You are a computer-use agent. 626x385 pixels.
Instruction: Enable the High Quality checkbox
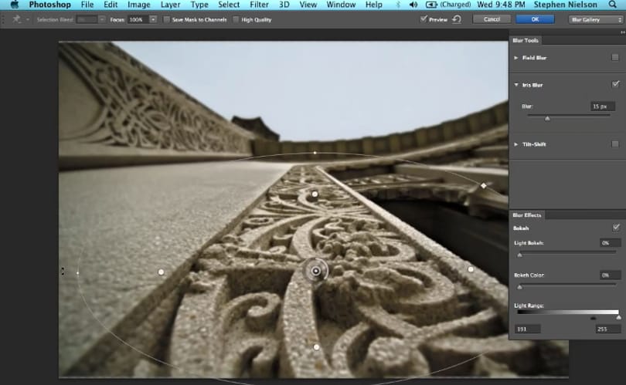coord(236,19)
